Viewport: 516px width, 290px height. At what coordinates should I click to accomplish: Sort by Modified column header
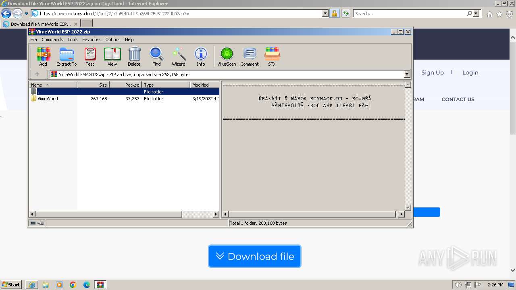(x=205, y=85)
